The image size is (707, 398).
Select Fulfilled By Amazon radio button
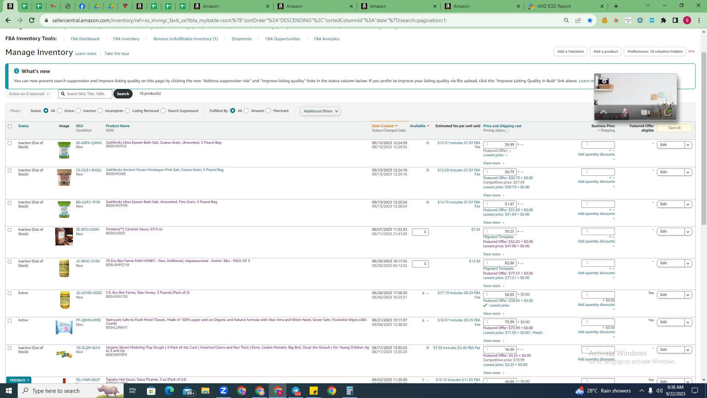[246, 111]
